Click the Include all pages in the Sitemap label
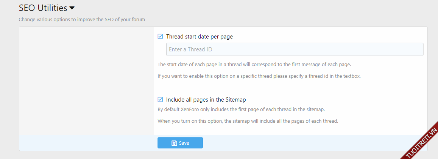Screen dimensions: 438x159 click(206, 100)
